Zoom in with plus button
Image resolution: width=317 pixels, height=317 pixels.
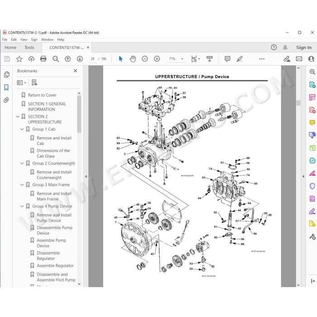tap(157, 59)
